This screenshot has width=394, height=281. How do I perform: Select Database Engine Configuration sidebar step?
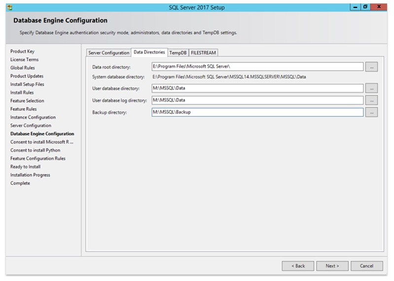tap(42, 134)
